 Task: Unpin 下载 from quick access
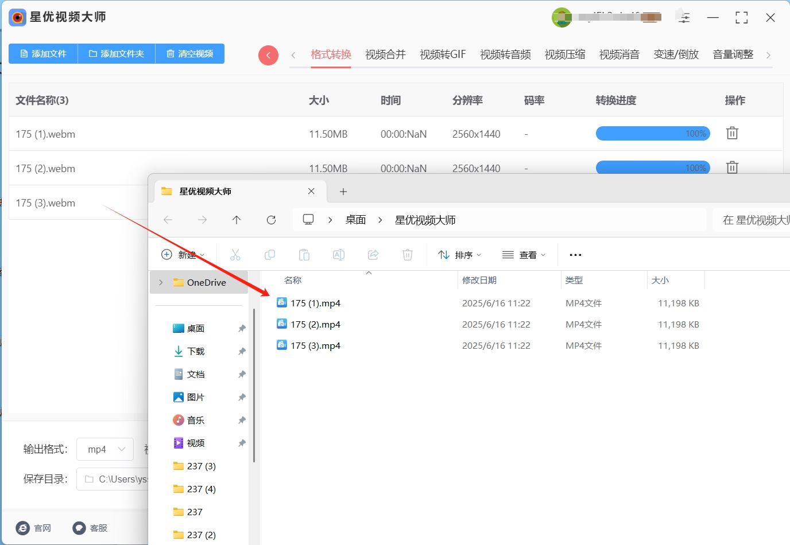(x=242, y=351)
